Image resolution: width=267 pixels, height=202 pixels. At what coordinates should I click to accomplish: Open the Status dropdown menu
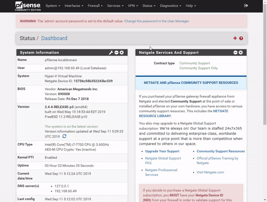(149, 6)
